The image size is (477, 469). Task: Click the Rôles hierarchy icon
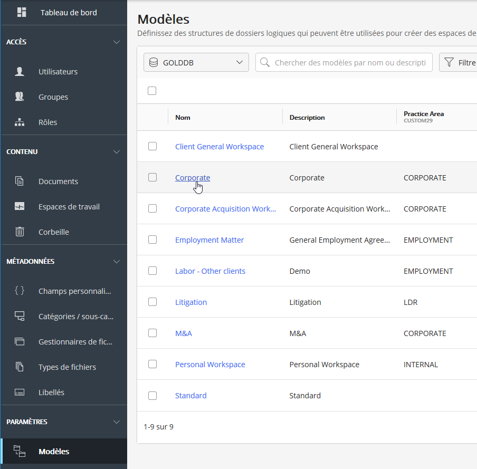click(x=20, y=122)
